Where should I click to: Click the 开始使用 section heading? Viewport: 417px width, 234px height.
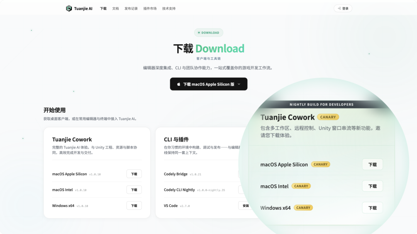coord(54,110)
